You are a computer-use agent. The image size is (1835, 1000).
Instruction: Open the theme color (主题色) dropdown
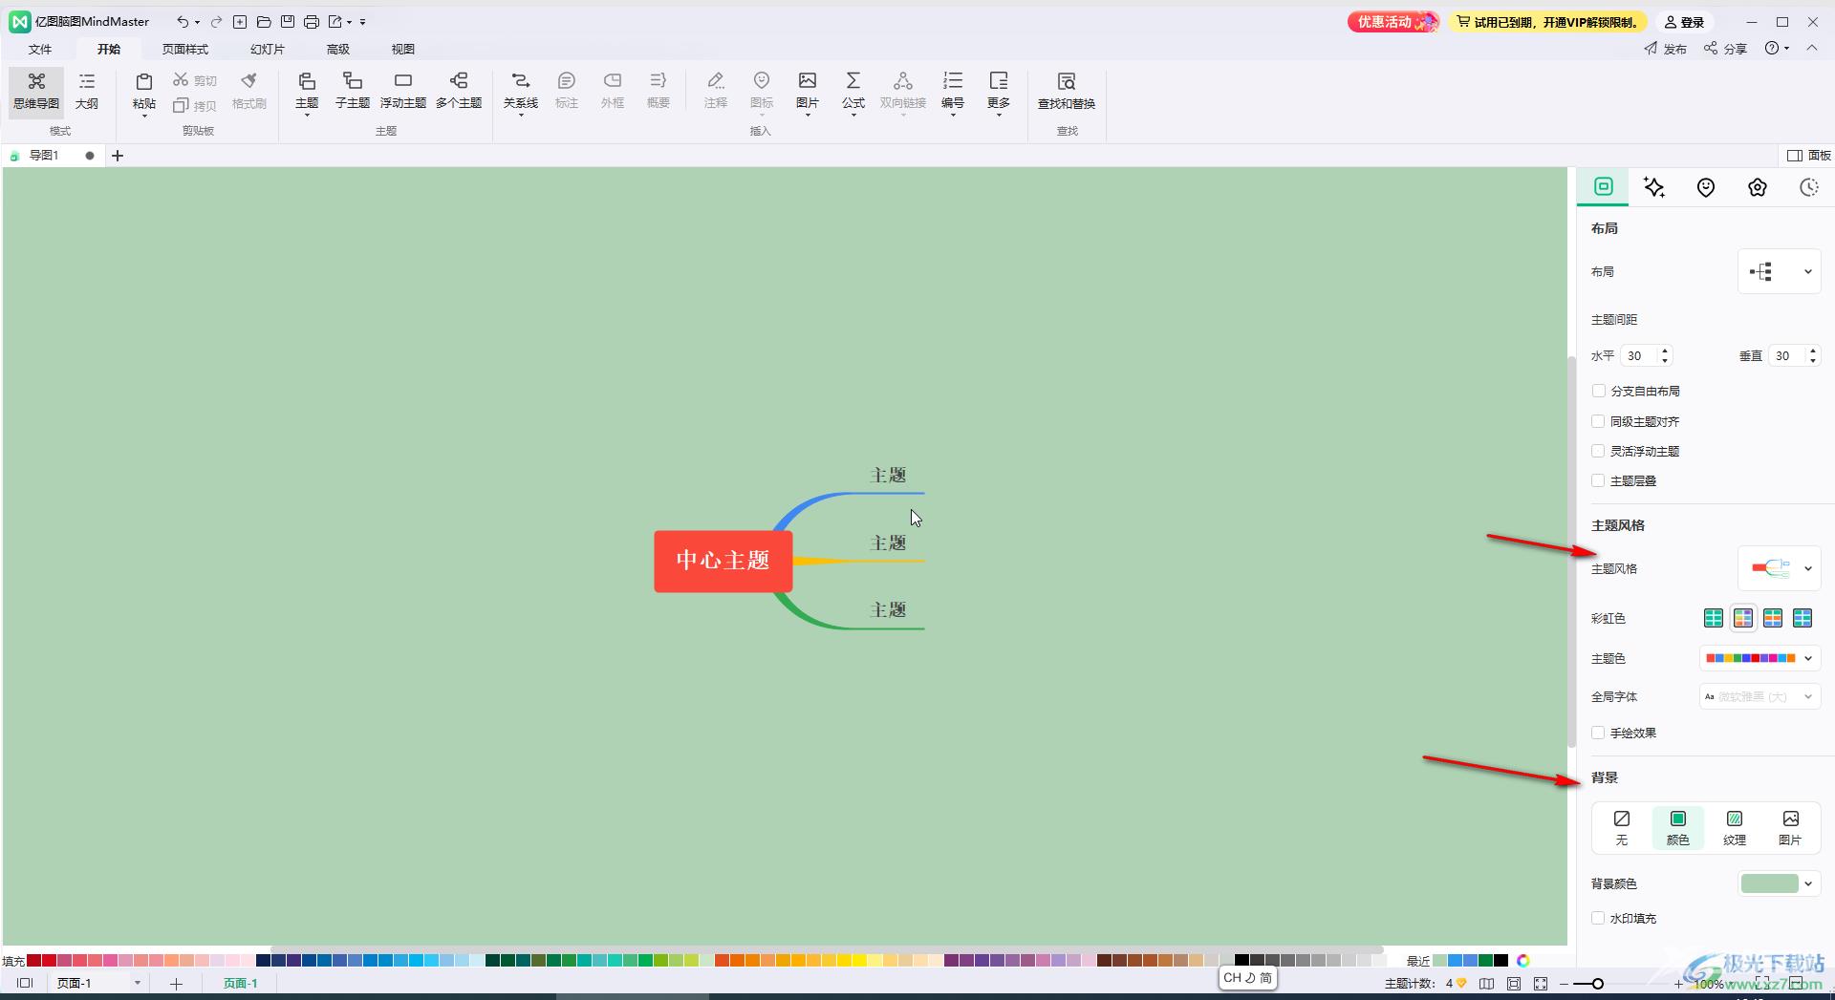tap(1759, 658)
